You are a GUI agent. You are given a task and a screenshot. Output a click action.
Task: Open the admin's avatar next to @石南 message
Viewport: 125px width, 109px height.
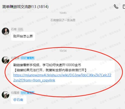click(5, 95)
